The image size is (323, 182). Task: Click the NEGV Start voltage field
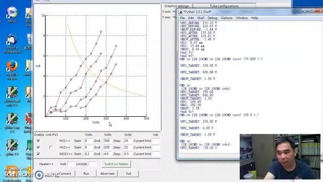click(89, 154)
